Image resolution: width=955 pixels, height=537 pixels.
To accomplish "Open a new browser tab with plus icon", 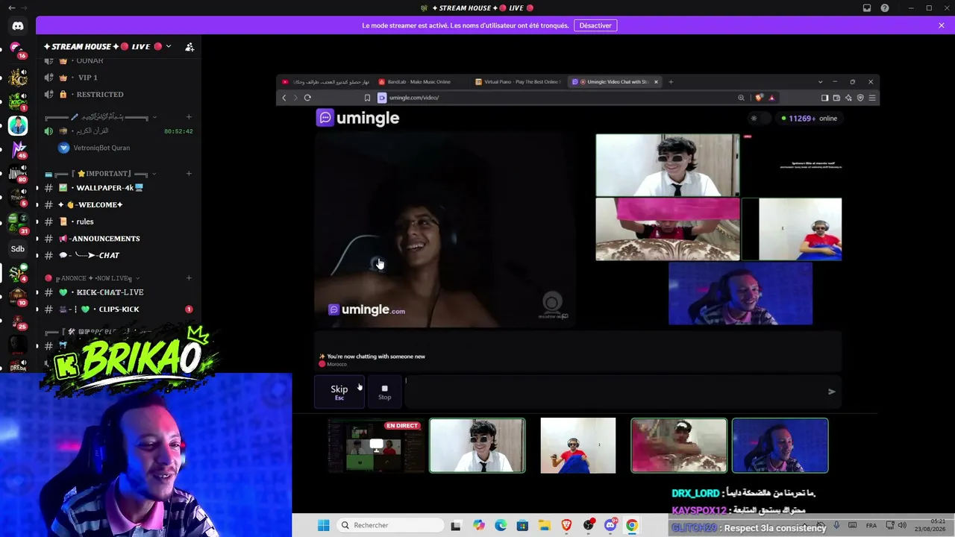I will (671, 82).
